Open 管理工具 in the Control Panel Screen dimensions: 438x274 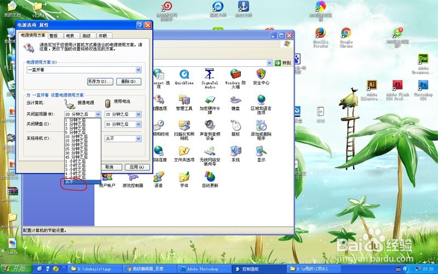tap(184, 102)
